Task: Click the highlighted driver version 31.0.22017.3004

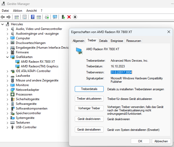Action: [121, 72]
